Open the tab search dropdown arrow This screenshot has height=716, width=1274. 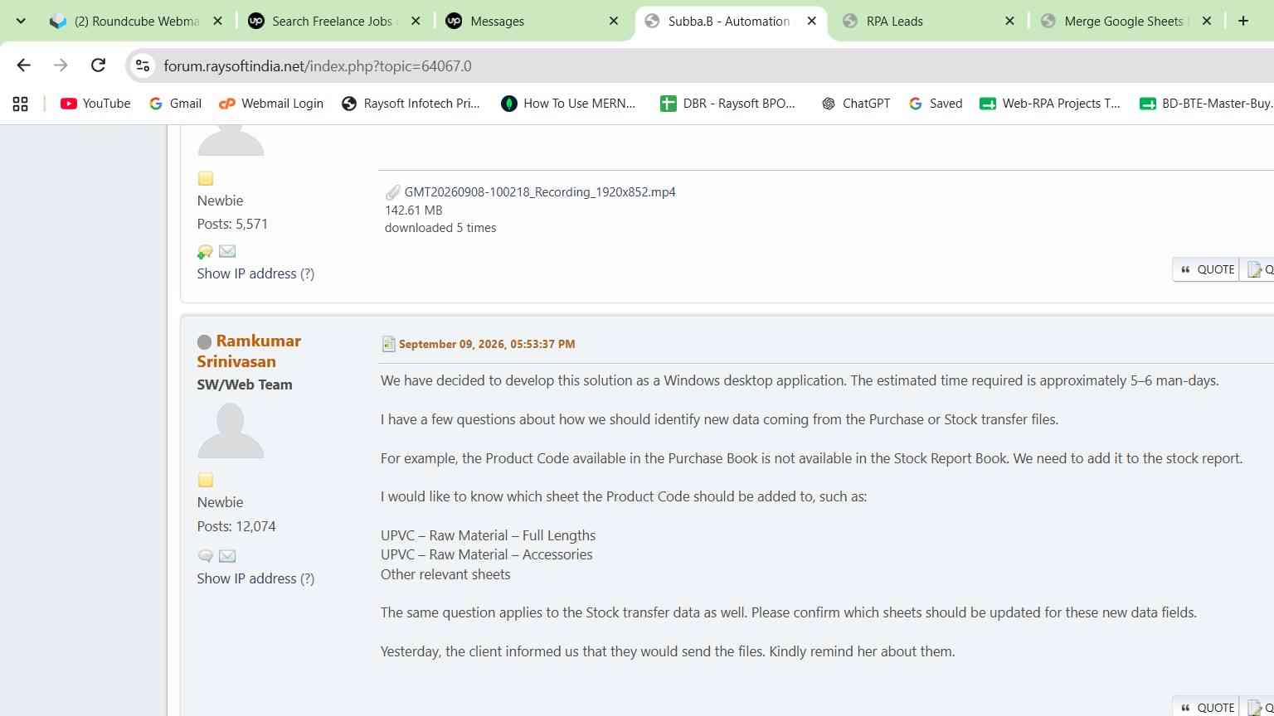21,21
